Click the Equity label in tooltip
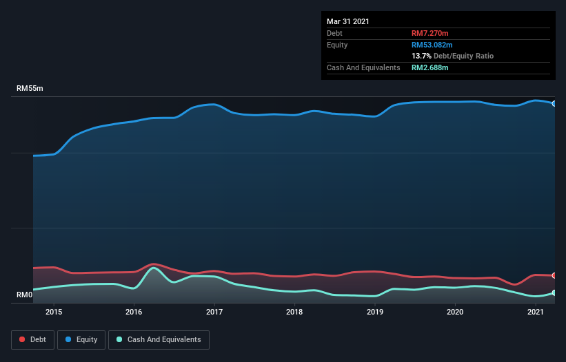The height and width of the screenshot is (362, 566). pyautogui.click(x=337, y=45)
